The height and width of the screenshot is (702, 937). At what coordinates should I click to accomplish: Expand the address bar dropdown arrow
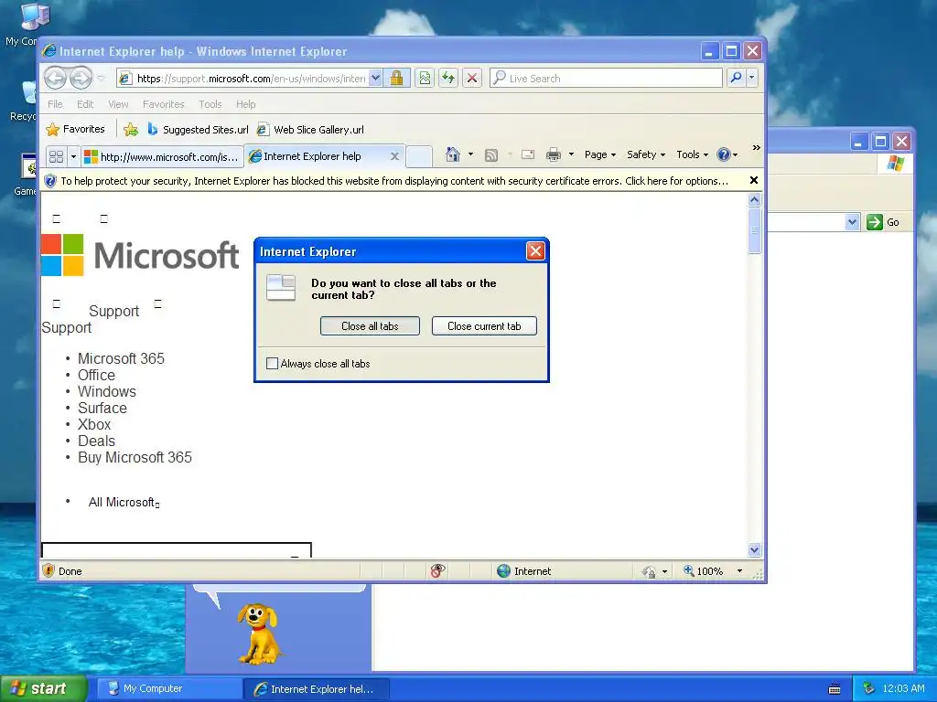click(x=375, y=78)
